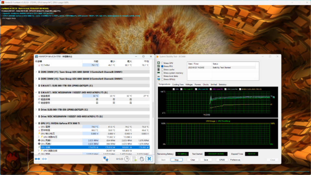Select the Stability Test Started log entry
Viewport: 311px width, 175px height.
tap(221, 68)
